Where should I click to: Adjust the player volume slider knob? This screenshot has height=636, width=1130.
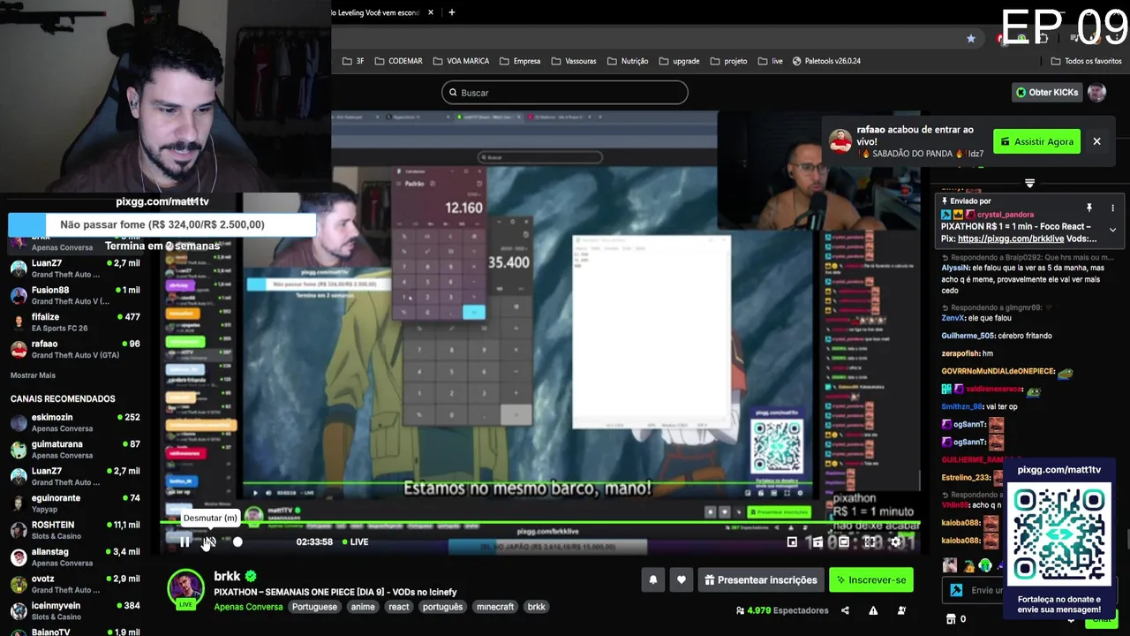pyautogui.click(x=237, y=541)
